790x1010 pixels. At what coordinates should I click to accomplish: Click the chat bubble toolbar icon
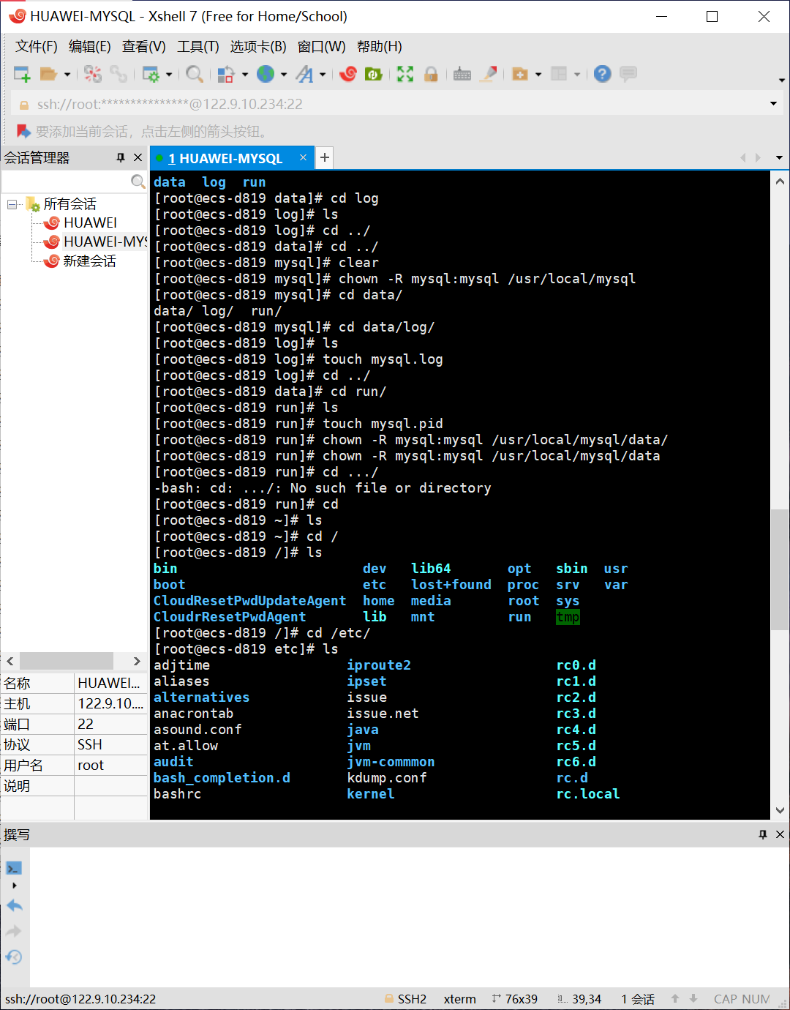click(628, 74)
